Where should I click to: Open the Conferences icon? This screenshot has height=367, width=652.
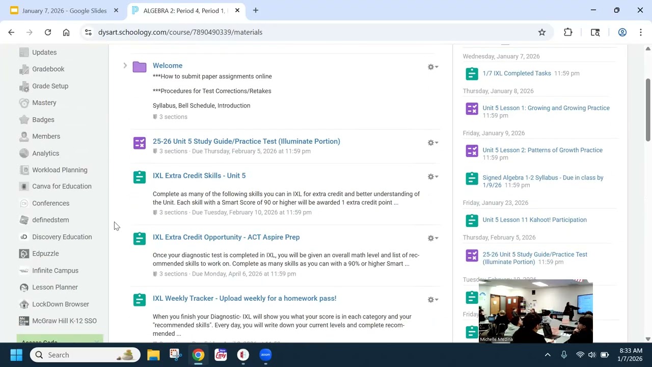[x=24, y=203]
